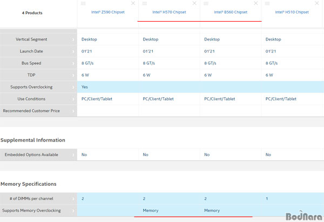Click the Memory Specifications section heading
324x222 pixels.
(x=28, y=184)
